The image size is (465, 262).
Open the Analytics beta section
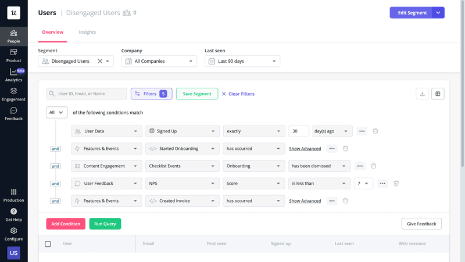coord(13,75)
